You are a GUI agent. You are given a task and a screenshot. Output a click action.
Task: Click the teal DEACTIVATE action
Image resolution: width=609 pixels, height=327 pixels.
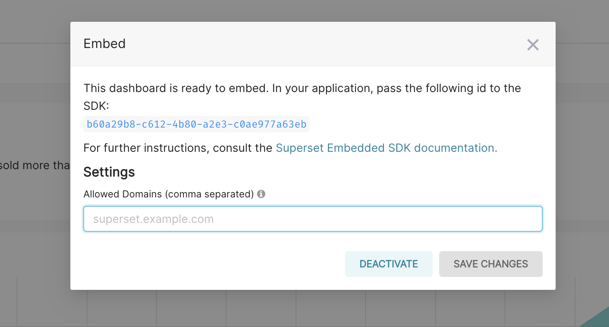click(388, 264)
